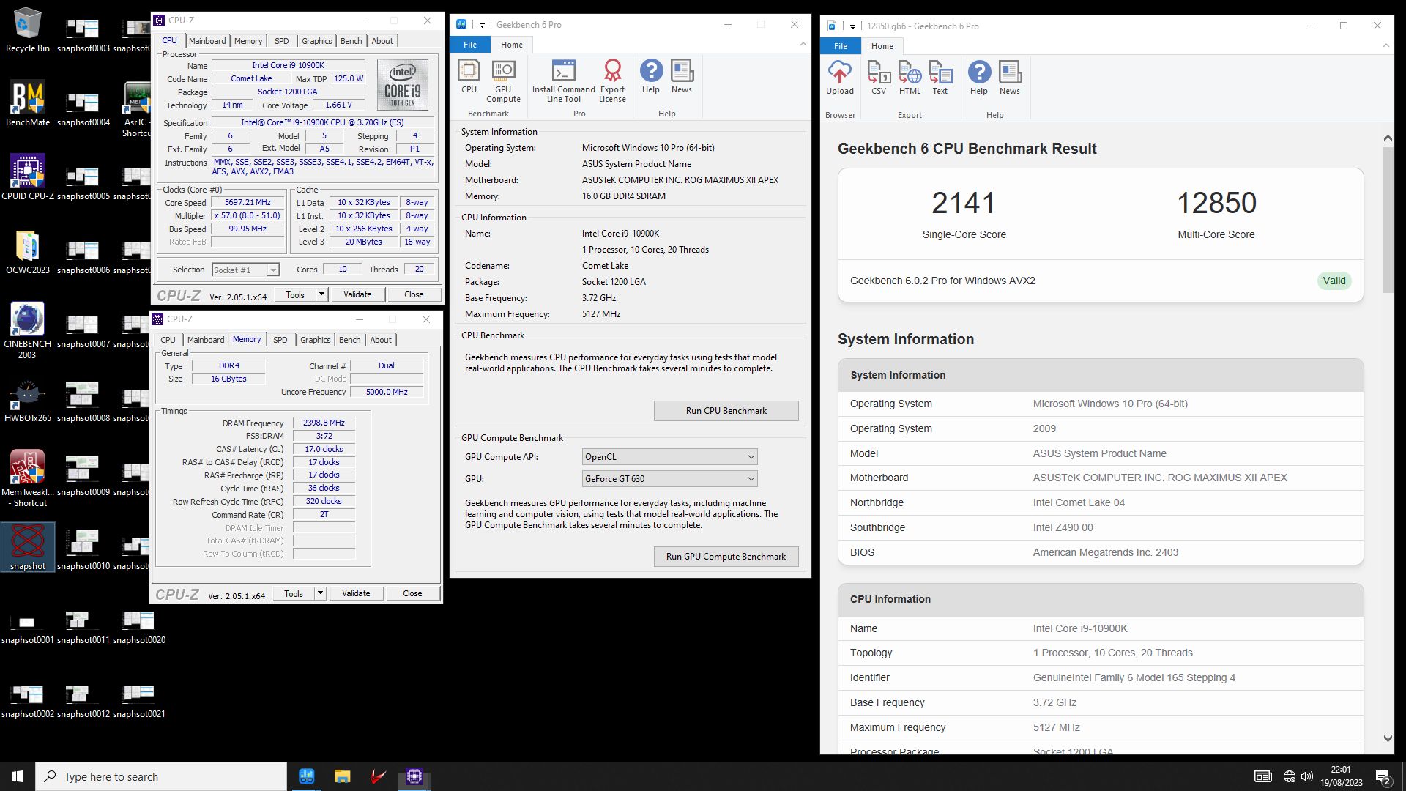This screenshot has height=791, width=1406.
Task: Click the Upload icon in results window
Action: click(840, 78)
